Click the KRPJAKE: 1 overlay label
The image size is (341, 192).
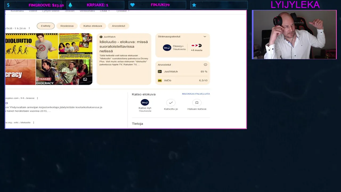click(98, 5)
